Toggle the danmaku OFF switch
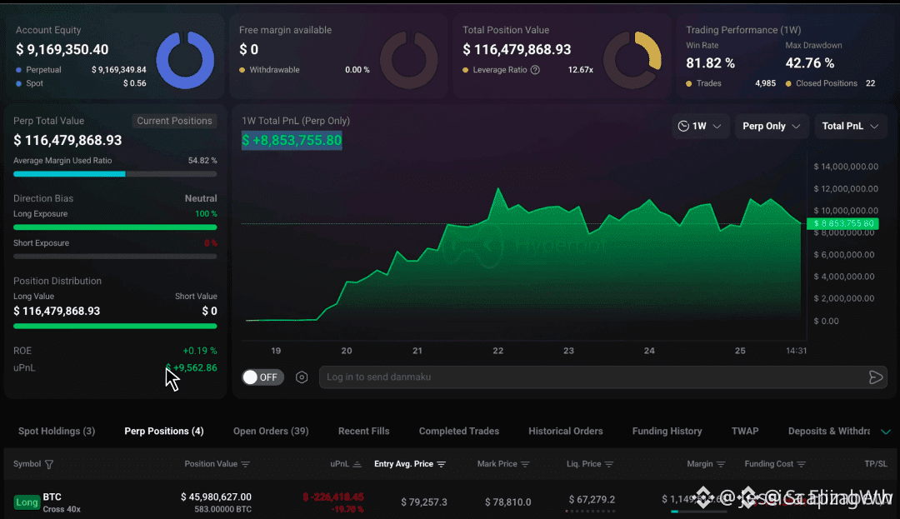This screenshot has height=519, width=900. pyautogui.click(x=262, y=377)
